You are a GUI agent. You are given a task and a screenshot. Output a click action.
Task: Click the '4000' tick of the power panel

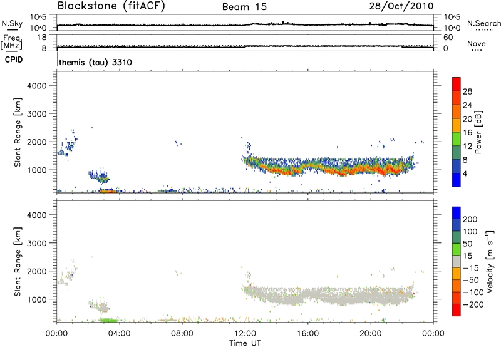coord(37,86)
